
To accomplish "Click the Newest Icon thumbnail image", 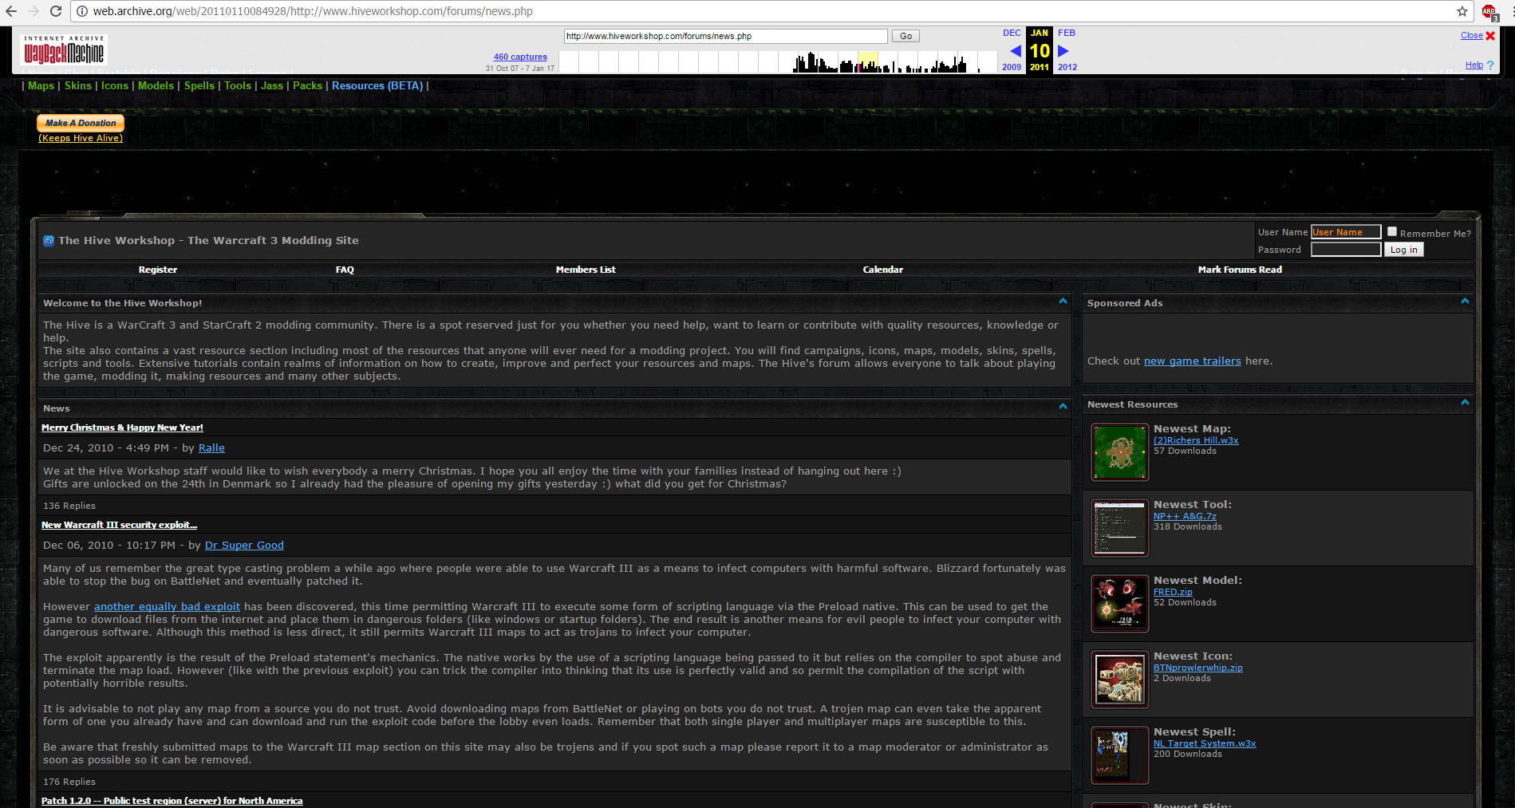I will [1119, 680].
